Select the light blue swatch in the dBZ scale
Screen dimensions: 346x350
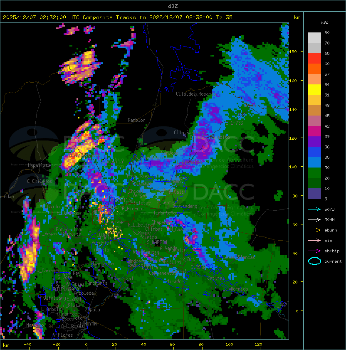[314, 163]
